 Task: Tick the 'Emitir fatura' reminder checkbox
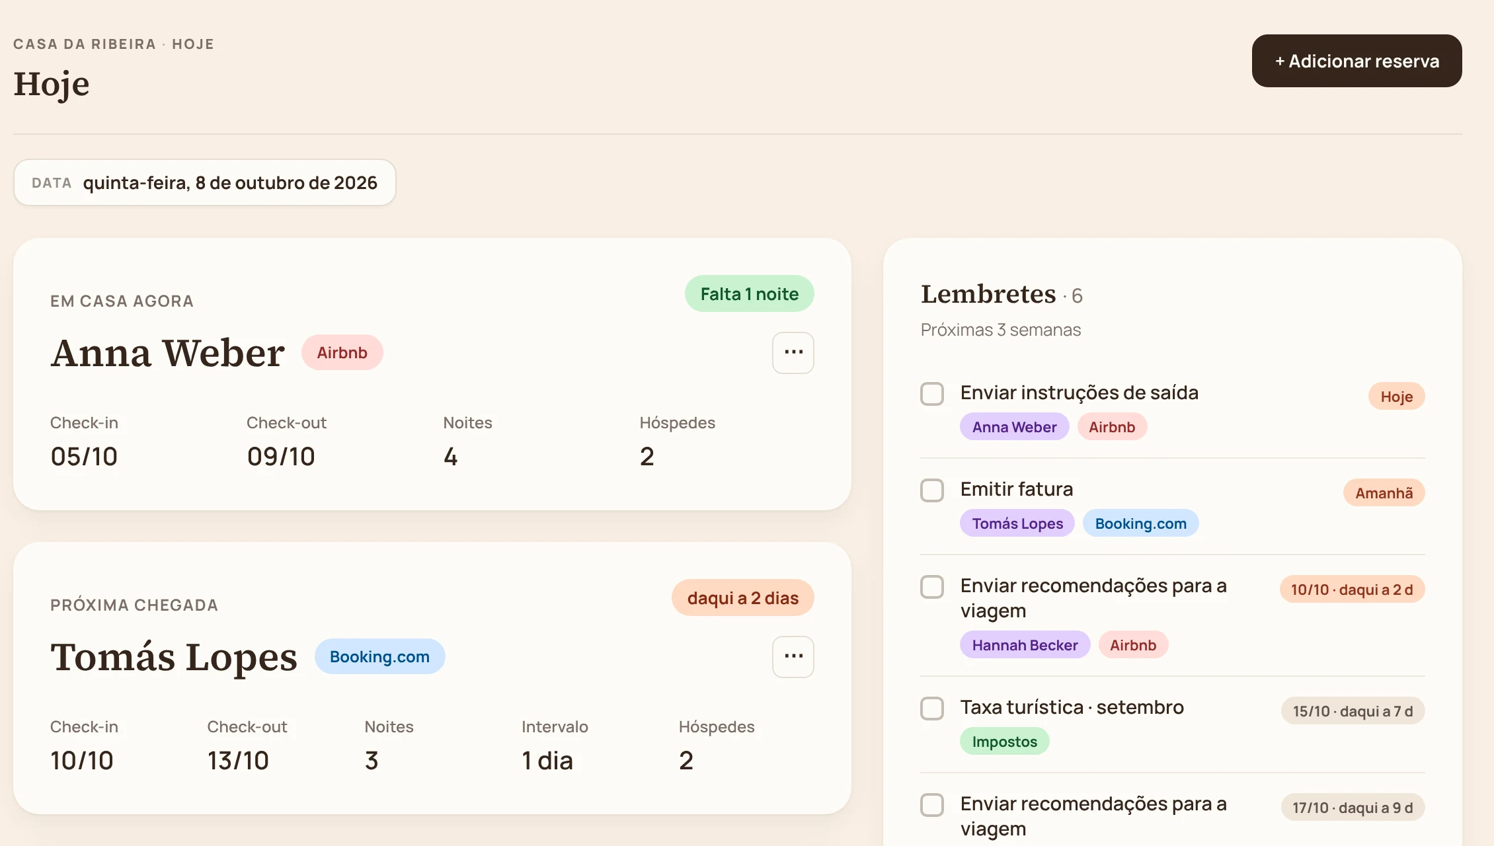coord(932,490)
